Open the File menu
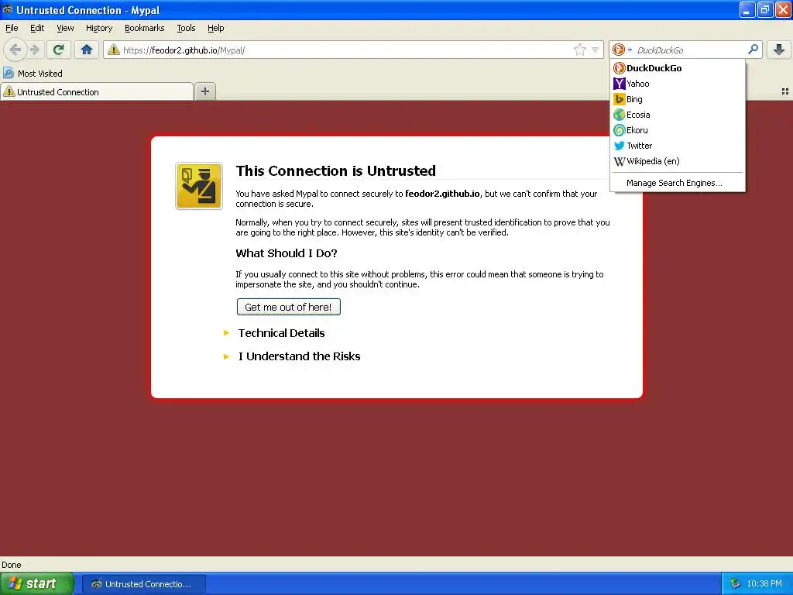793x595 pixels. click(12, 28)
